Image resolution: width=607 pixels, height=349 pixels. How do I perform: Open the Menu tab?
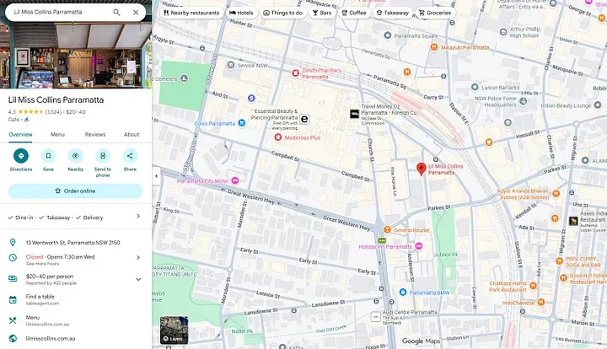tap(57, 135)
